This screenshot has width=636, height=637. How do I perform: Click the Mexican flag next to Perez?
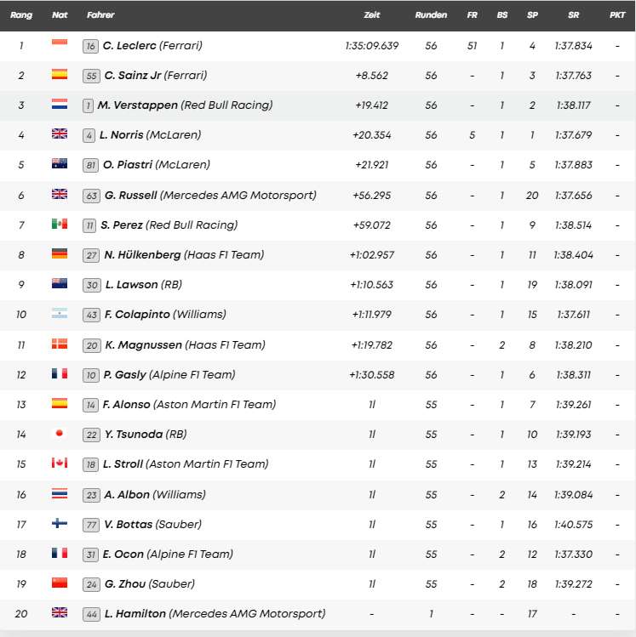(x=60, y=225)
